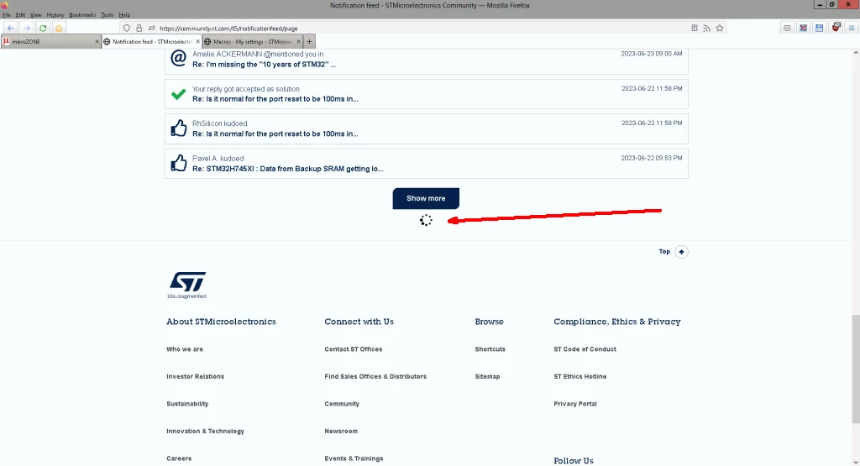Open ST Ethics Hotline link

pyautogui.click(x=579, y=377)
